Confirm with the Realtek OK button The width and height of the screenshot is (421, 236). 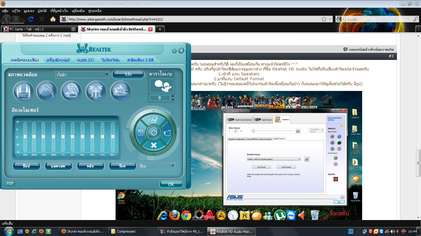[171, 184]
